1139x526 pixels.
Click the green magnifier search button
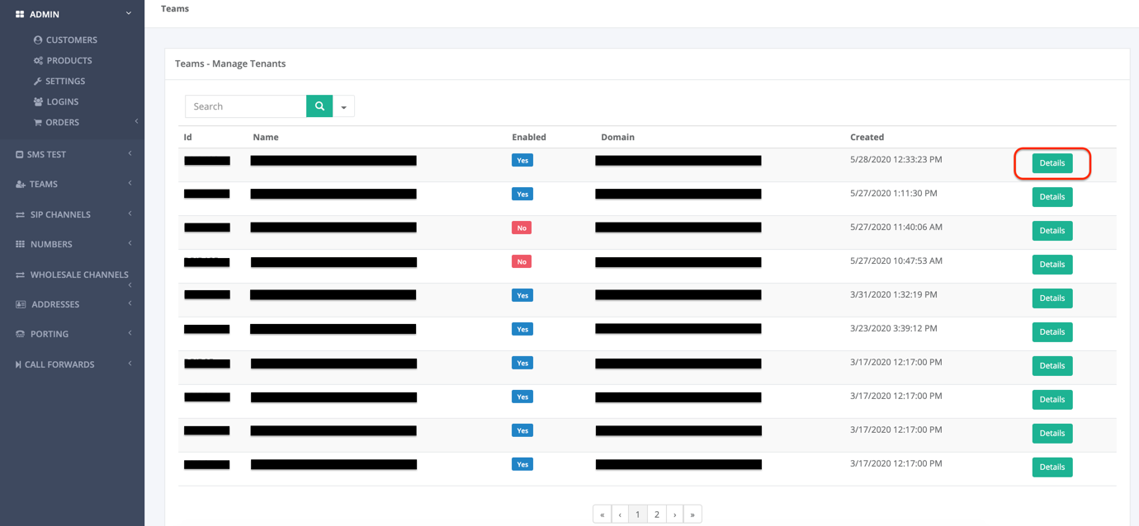(319, 106)
